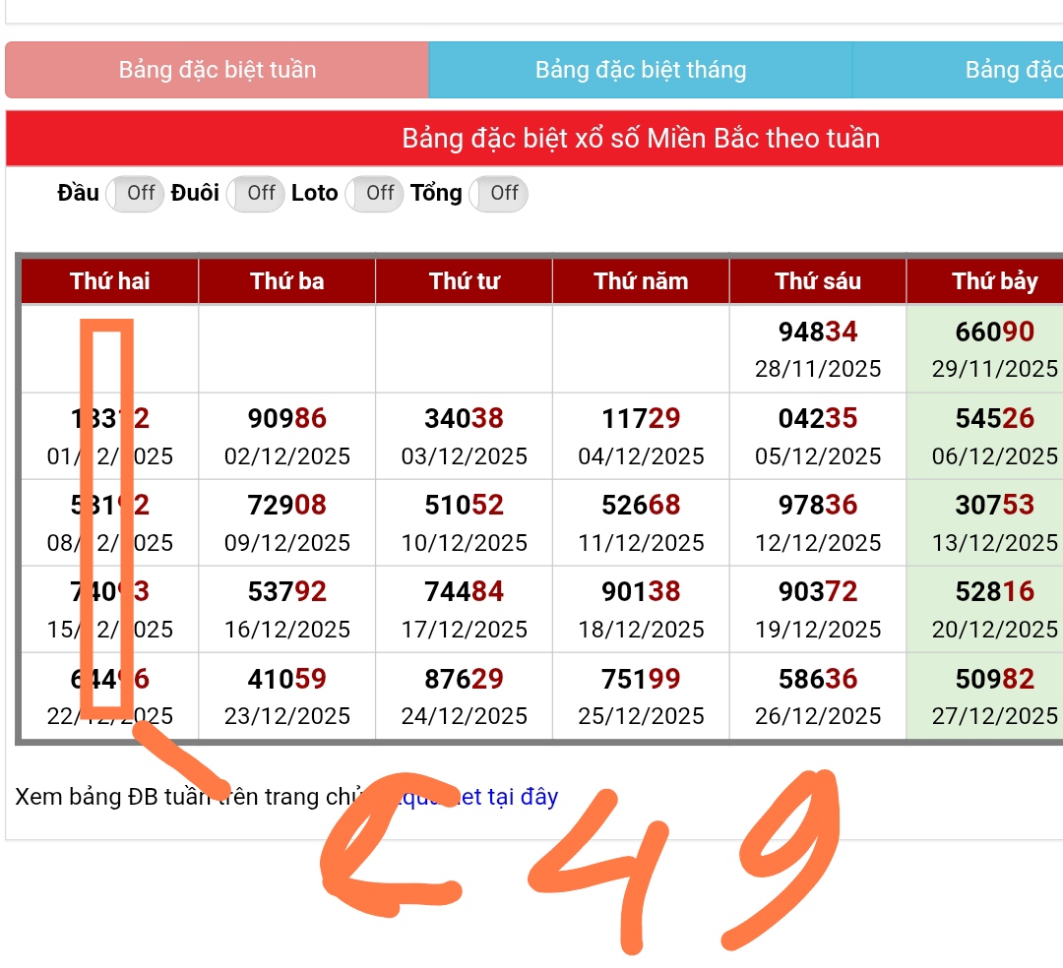Image resolution: width=1063 pixels, height=968 pixels.
Task: Select the Thứ bảy column header
Action: tap(994, 281)
